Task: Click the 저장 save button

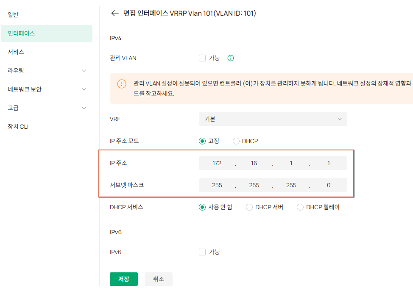Action: click(x=124, y=279)
